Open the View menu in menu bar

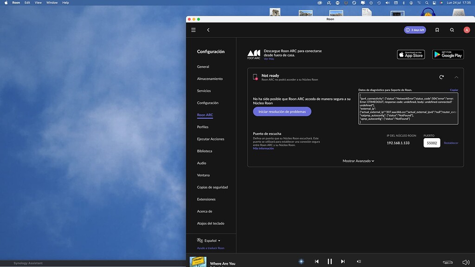tap(38, 2)
